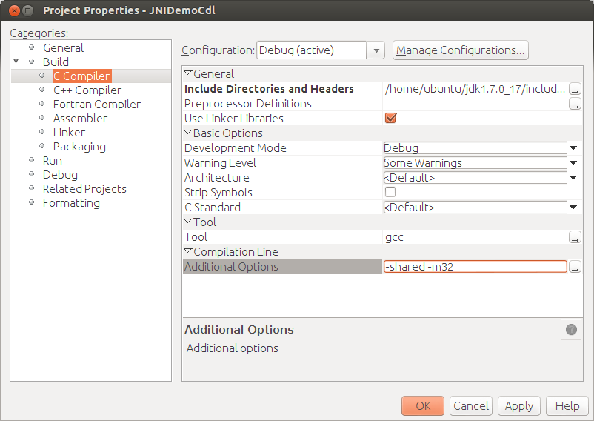Expand Architecture dropdown arrow
The width and height of the screenshot is (594, 421).
pyautogui.click(x=573, y=178)
